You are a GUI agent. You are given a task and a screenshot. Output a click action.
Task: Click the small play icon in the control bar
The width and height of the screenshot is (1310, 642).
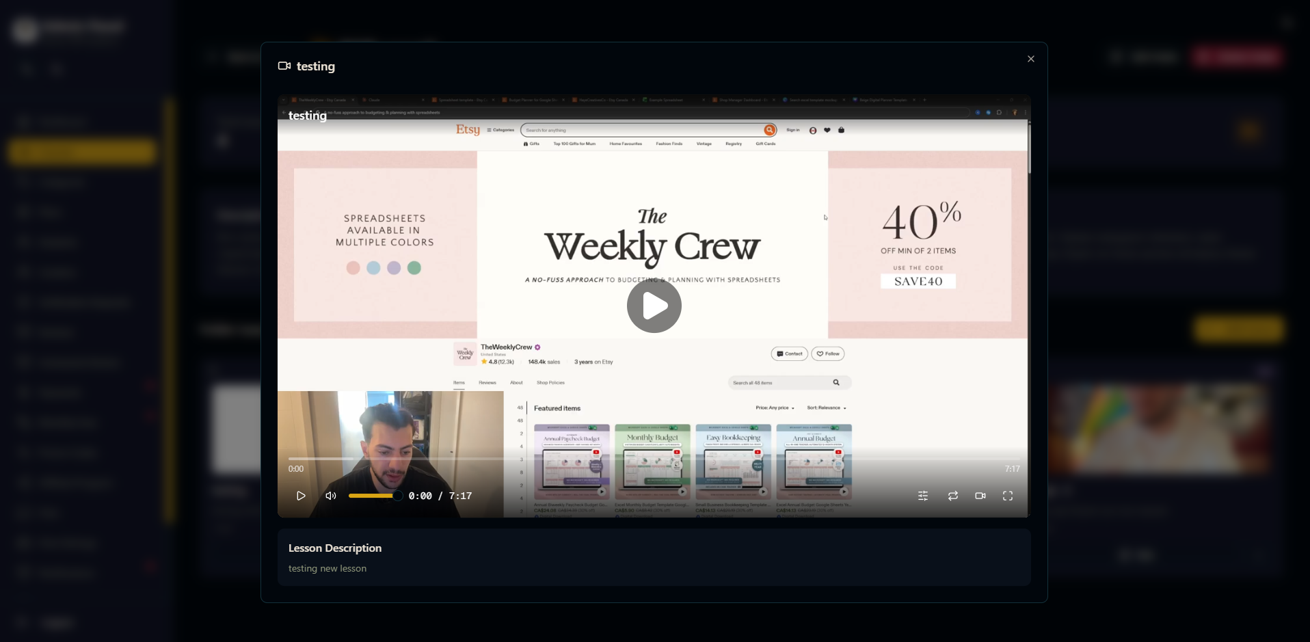301,496
